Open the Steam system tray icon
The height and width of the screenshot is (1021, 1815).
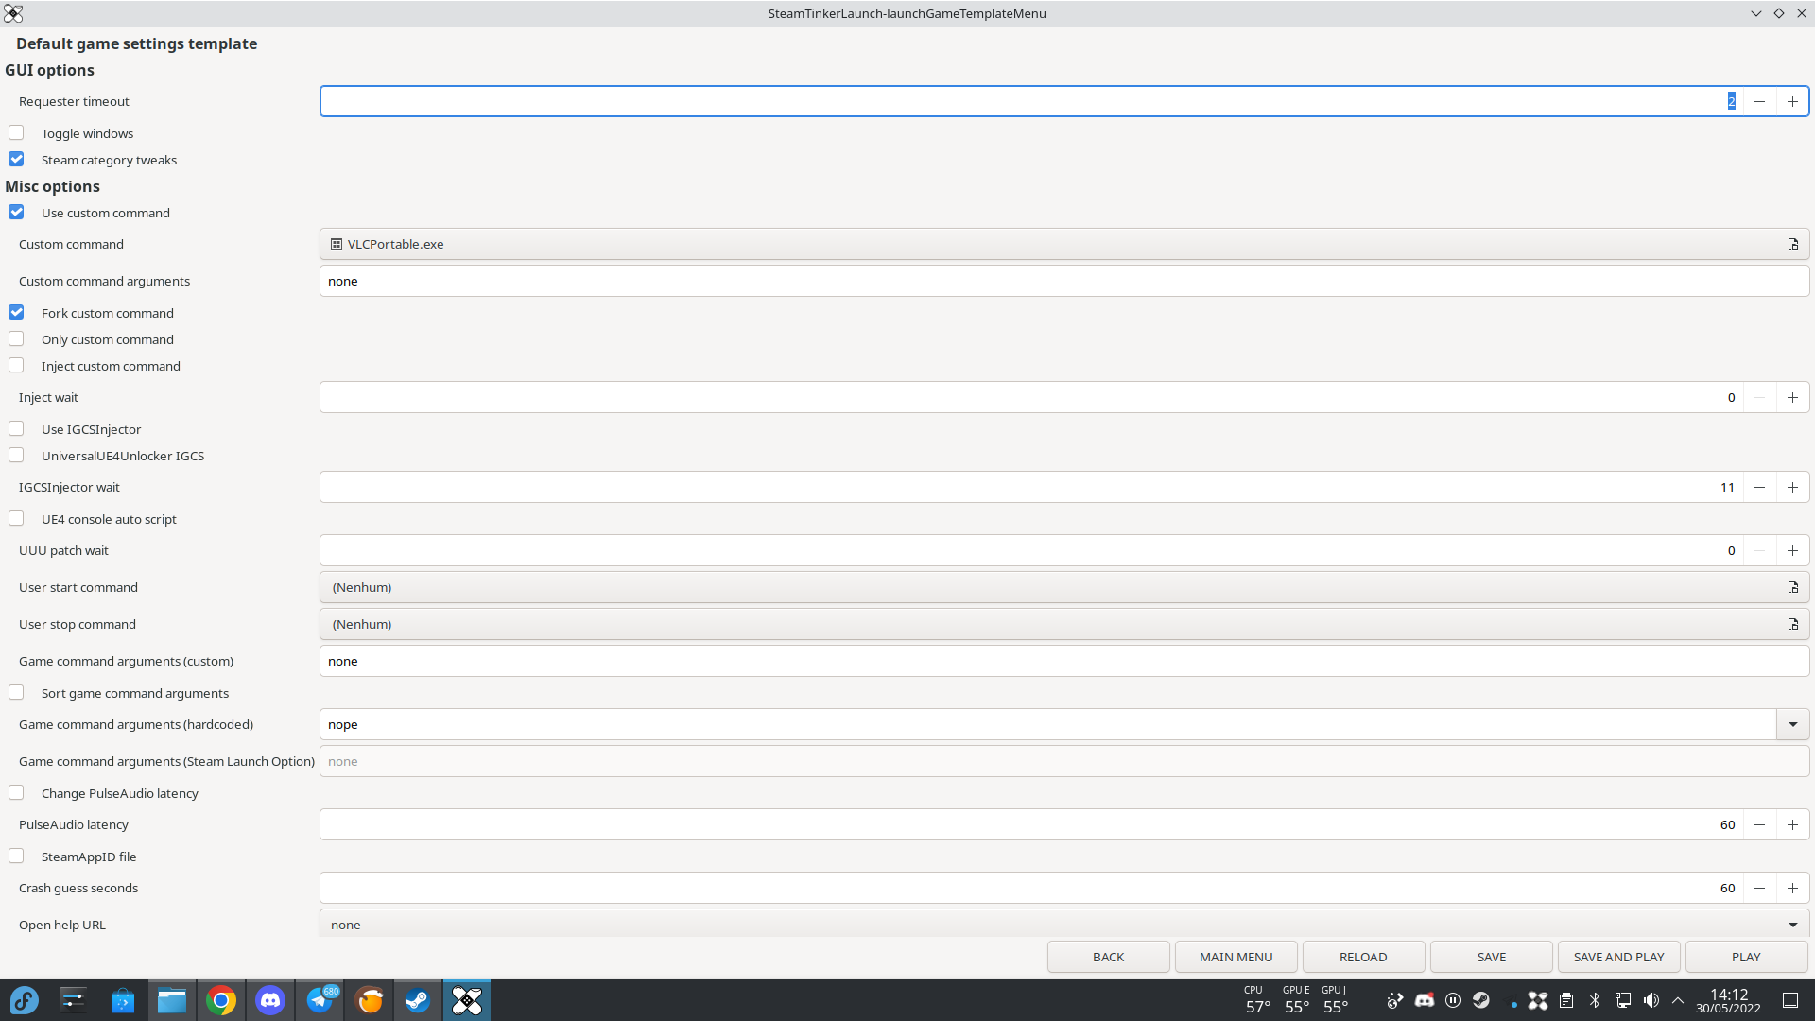click(x=1481, y=1000)
